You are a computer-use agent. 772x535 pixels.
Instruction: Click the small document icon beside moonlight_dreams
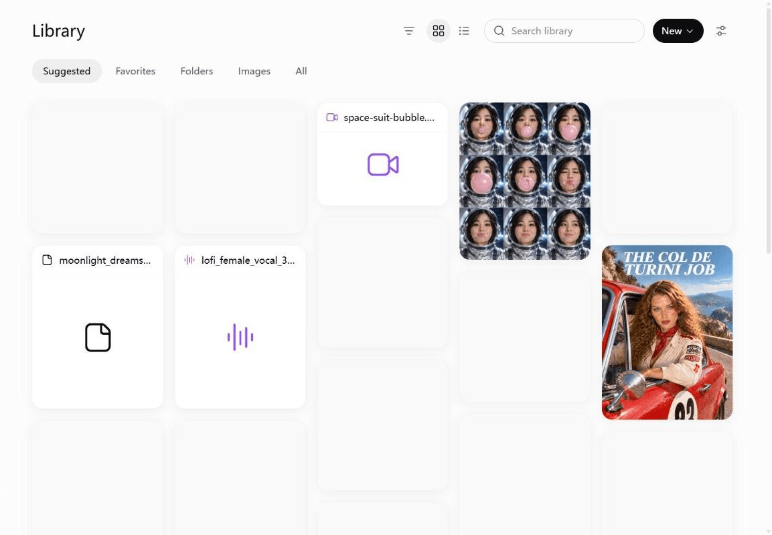click(48, 260)
